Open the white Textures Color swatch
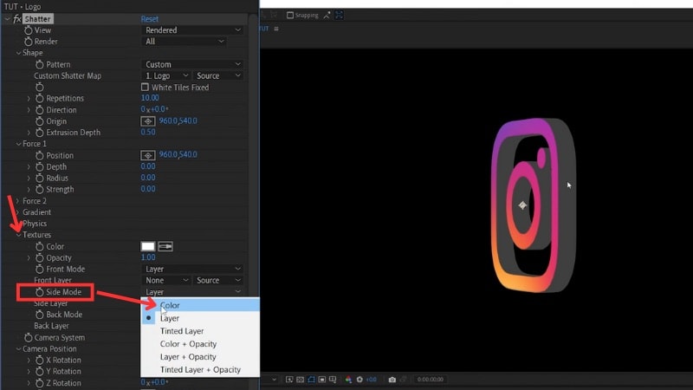 point(147,246)
